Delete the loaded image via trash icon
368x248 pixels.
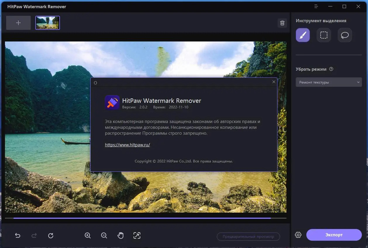[x=282, y=23]
